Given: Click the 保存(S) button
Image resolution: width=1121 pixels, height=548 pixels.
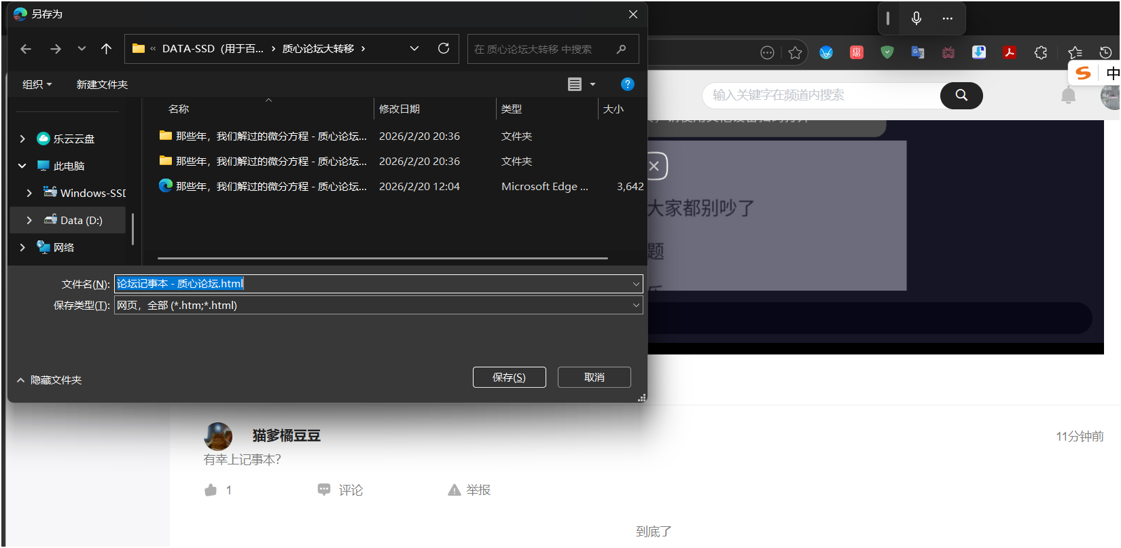Looking at the screenshot, I should coord(509,378).
